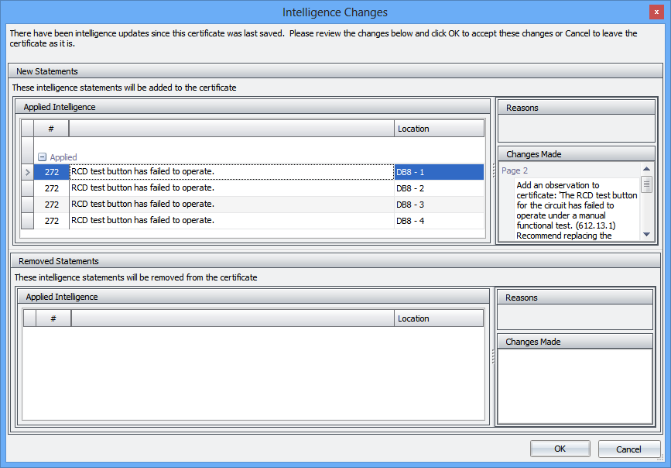This screenshot has width=671, height=468.
Task: Sort New Statements by the # column
Action: [x=51, y=129]
